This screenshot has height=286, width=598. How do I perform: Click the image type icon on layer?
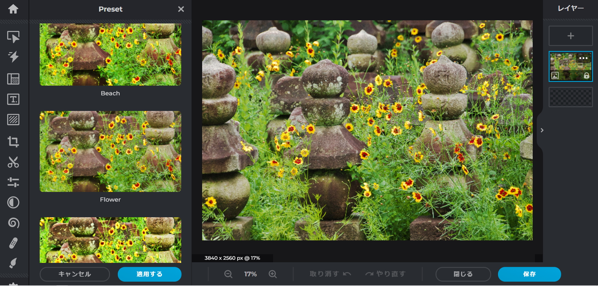point(555,75)
